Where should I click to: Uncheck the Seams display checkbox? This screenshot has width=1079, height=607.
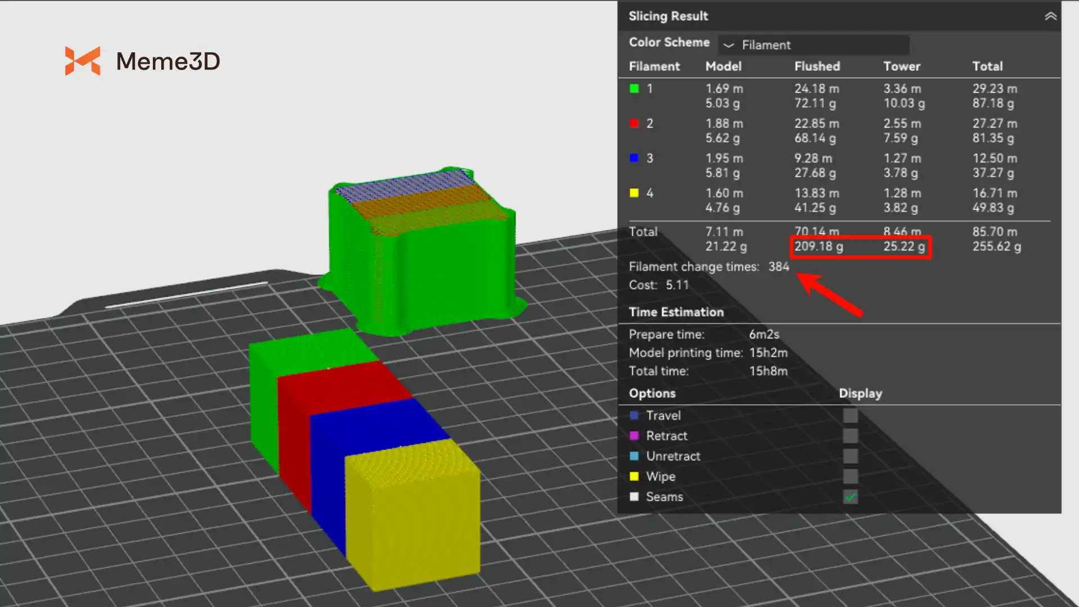coord(850,497)
